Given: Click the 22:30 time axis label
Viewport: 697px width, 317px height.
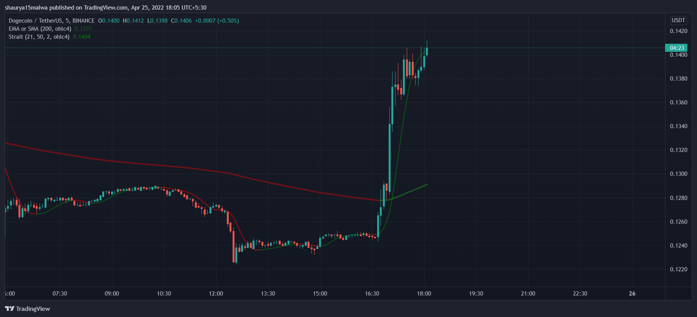Looking at the screenshot, I should [x=580, y=294].
